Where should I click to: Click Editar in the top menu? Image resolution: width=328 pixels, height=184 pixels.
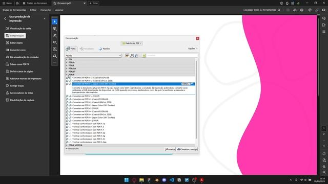[33, 10]
